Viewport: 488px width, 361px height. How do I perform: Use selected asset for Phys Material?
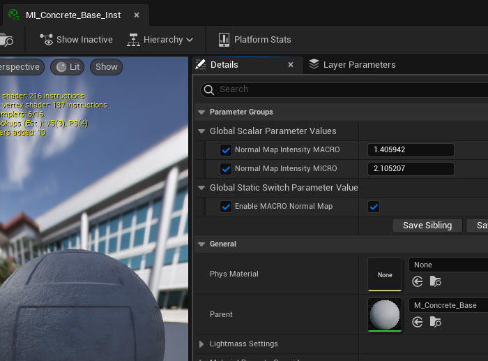pos(418,281)
